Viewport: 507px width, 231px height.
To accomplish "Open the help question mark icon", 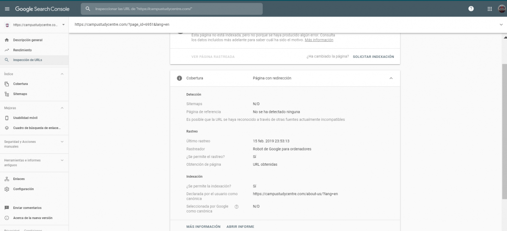I will (x=471, y=9).
